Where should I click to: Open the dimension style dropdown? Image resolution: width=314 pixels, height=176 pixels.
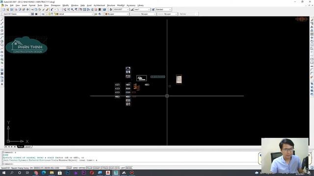(x=142, y=10)
